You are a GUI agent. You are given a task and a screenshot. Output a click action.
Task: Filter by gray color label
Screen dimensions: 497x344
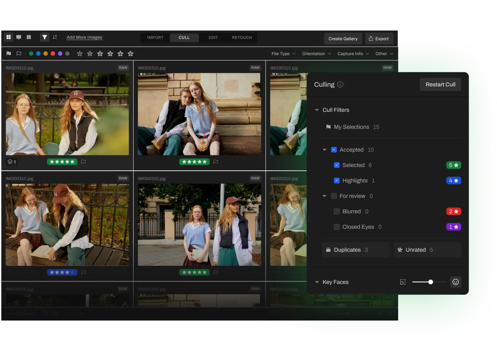[67, 54]
